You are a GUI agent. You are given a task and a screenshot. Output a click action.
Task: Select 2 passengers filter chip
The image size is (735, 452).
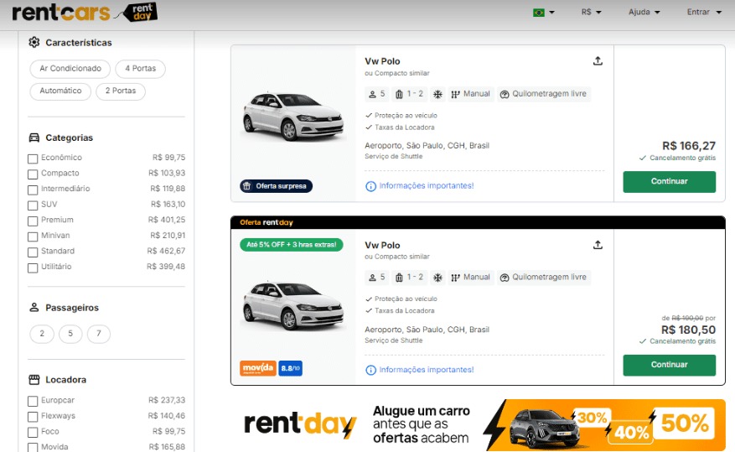tap(42, 334)
